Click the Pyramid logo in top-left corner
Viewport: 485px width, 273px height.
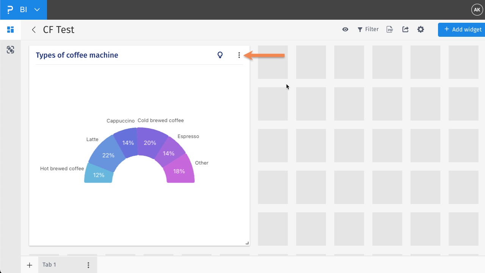pyautogui.click(x=9, y=9)
